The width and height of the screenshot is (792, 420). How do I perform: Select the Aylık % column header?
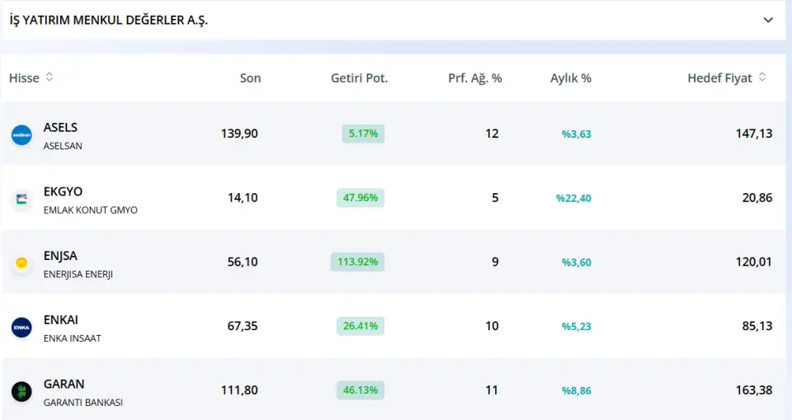pos(570,78)
